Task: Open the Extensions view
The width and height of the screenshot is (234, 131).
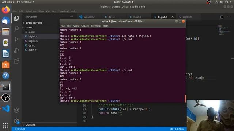Action: (x=16, y=61)
